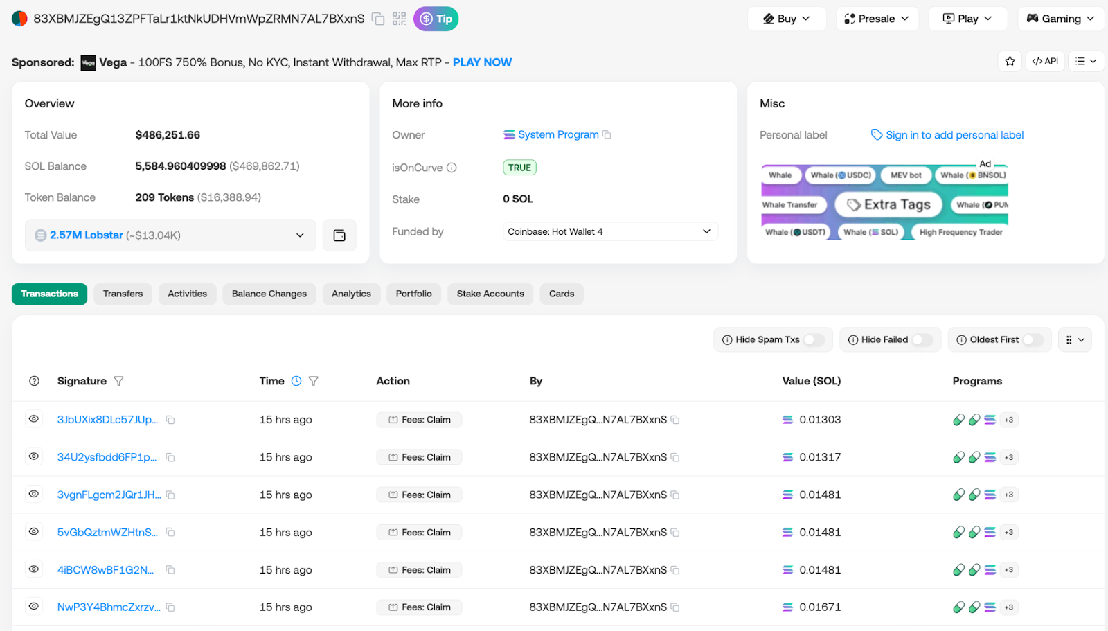Open the Stake Accounts tab
1108x631 pixels.
[490, 294]
